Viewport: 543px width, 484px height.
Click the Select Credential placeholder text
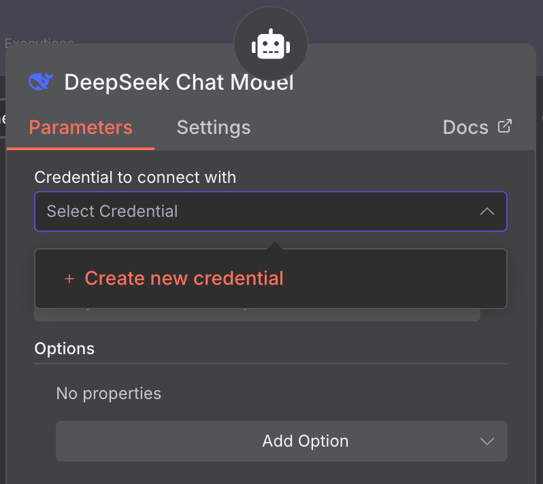pos(112,211)
